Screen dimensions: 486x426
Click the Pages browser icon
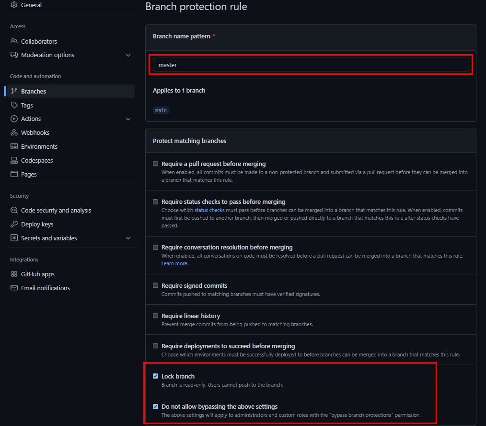tap(14, 174)
